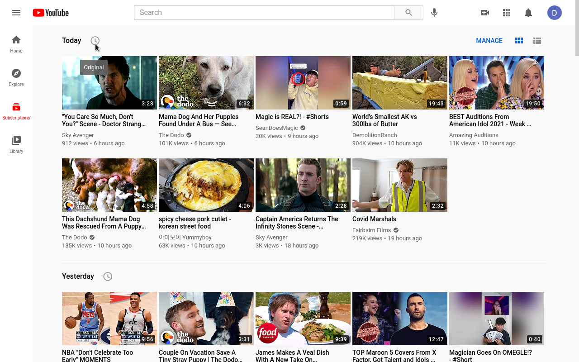Click title "Captain America Returns The Infinity Stones"
The width and height of the screenshot is (579, 362).
click(297, 223)
